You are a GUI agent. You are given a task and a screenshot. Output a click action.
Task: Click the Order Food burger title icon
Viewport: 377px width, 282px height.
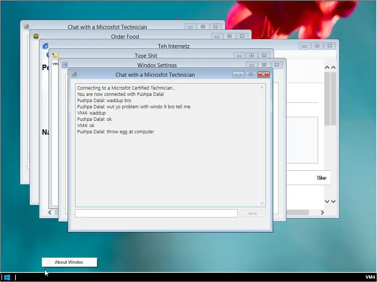click(36, 36)
